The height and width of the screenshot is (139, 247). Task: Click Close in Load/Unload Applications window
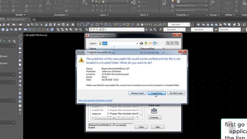coord(141,127)
